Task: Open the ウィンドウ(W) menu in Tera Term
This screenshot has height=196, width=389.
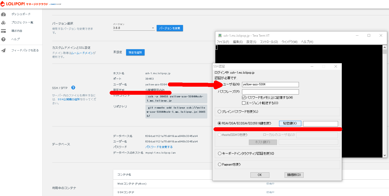Action: (x=290, y=42)
